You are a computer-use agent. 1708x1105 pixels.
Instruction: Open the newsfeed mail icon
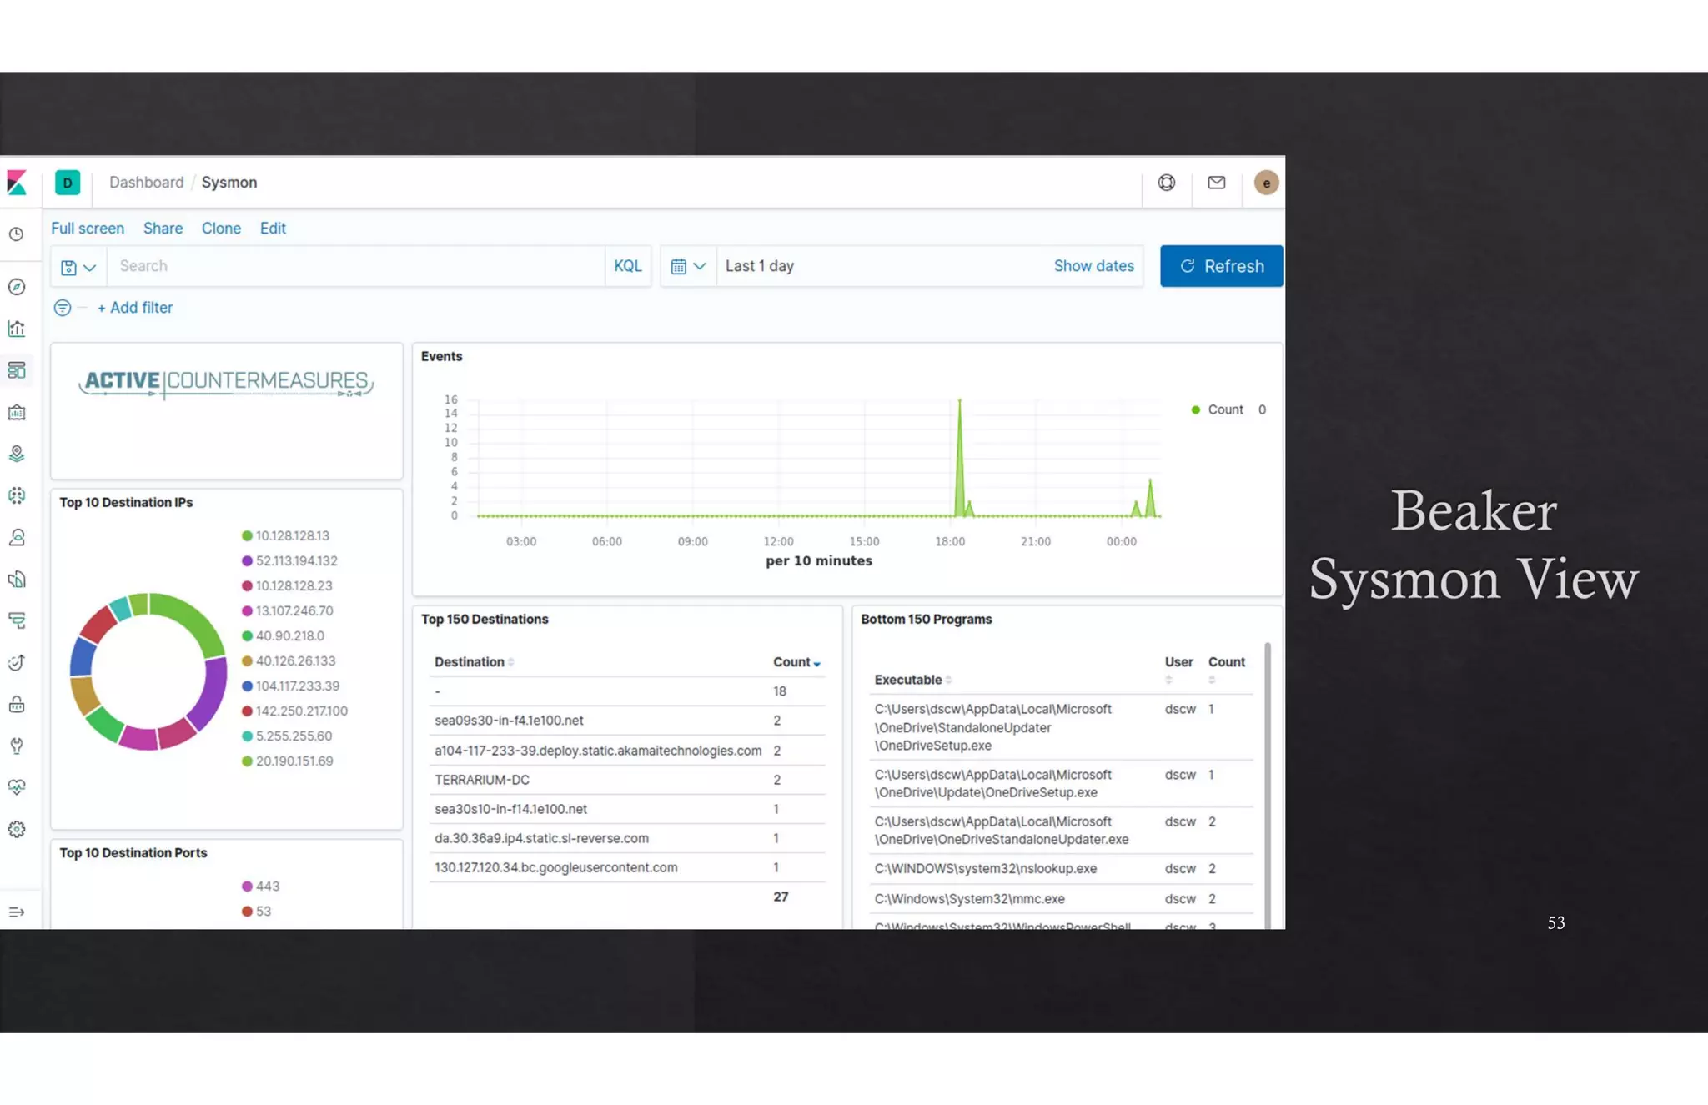click(x=1216, y=183)
